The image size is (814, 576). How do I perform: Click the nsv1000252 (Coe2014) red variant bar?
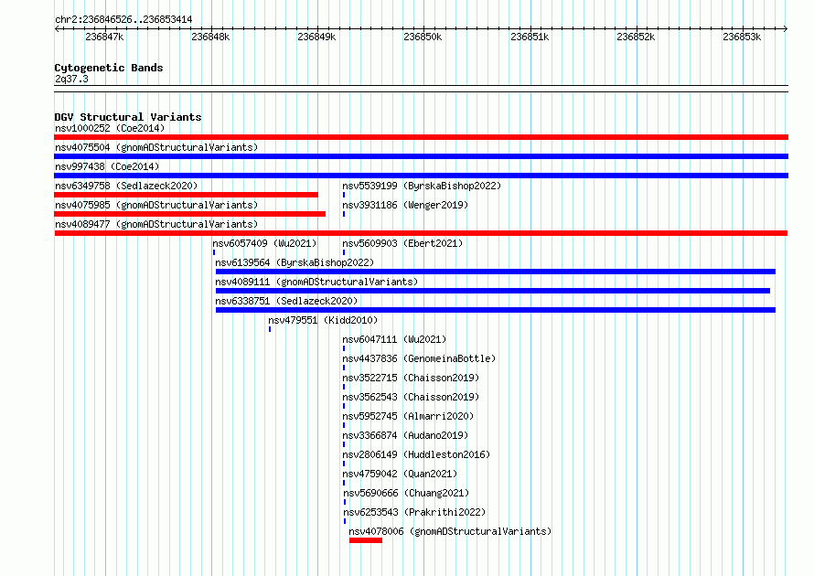(x=421, y=137)
